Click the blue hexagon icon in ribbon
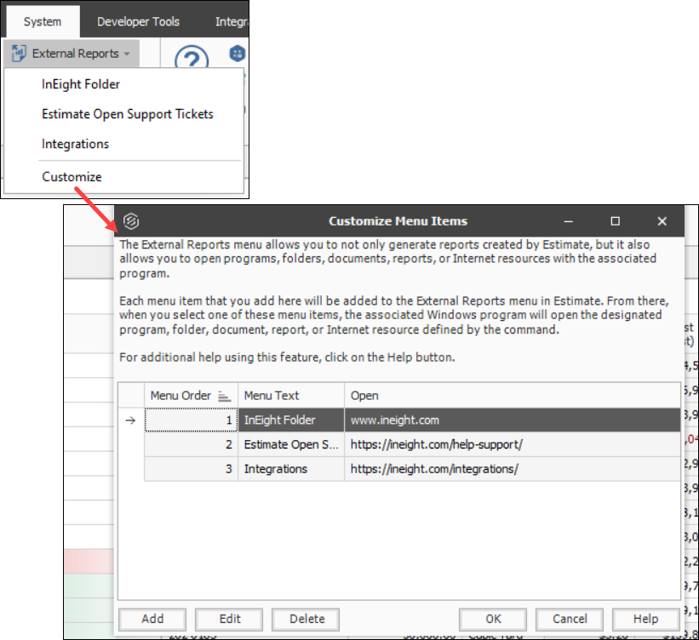Image resolution: width=699 pixels, height=640 pixels. (237, 54)
